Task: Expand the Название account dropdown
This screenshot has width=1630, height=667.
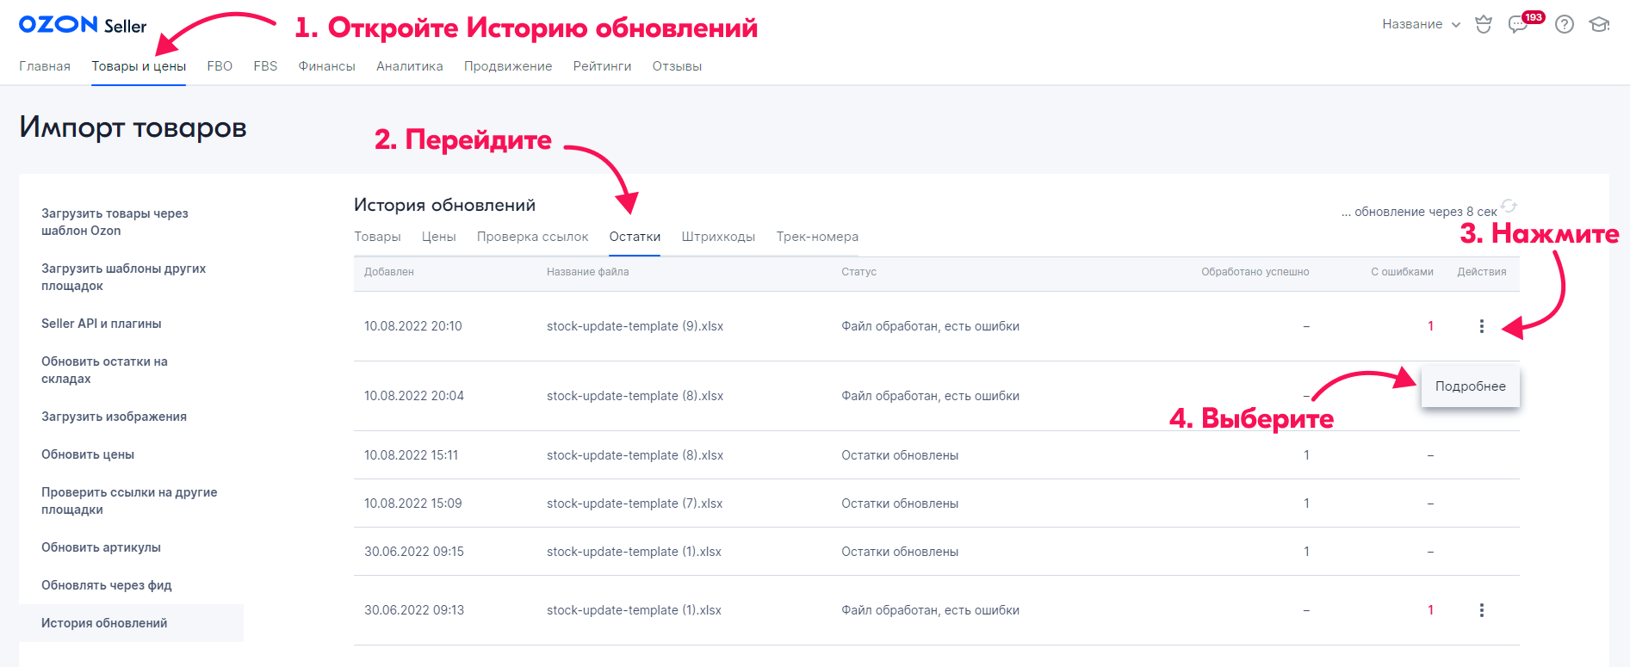Action: point(1421,24)
